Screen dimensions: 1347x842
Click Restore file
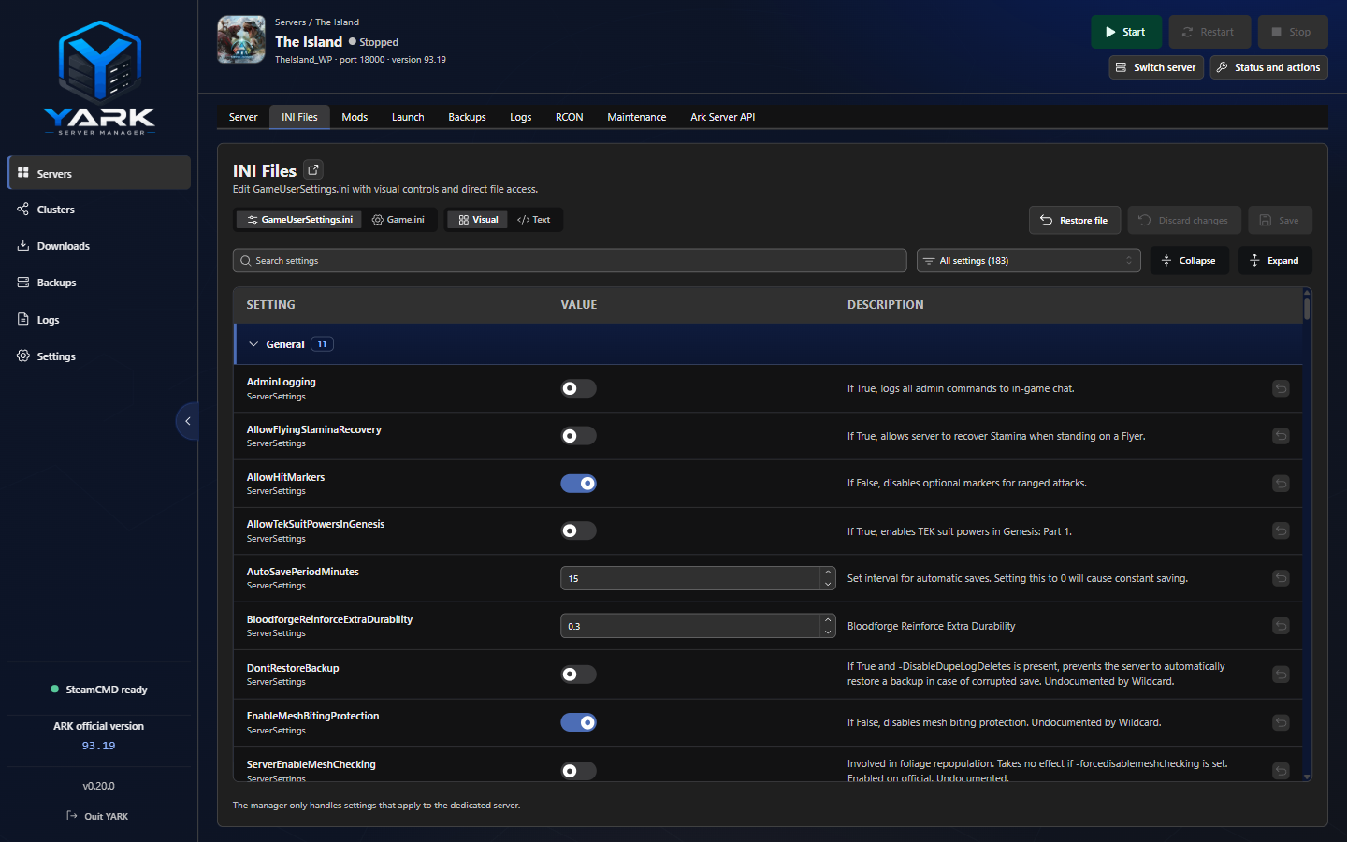coord(1075,220)
